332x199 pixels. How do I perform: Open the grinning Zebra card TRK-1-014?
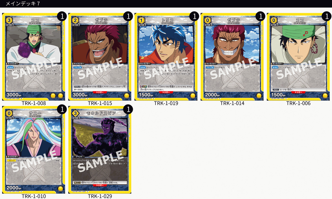[232, 57]
